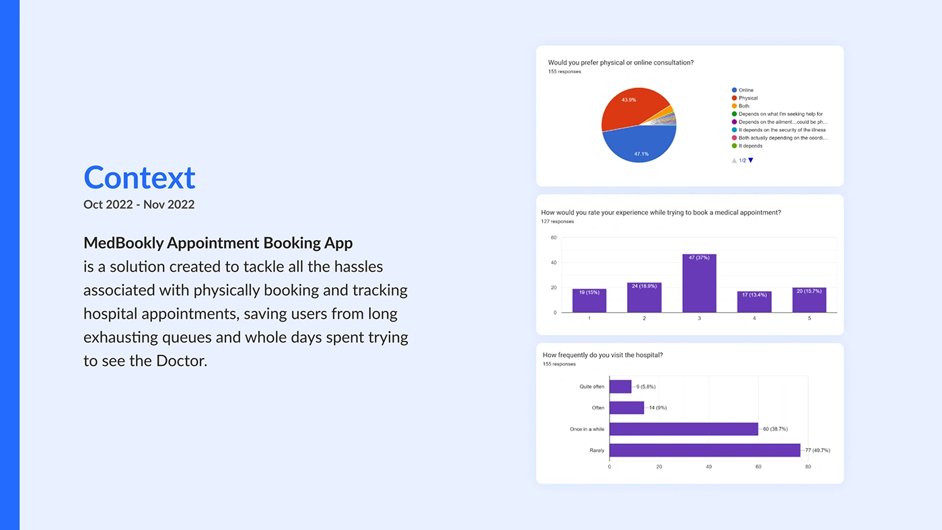Go to previous legend page with up arrow
This screenshot has height=530, width=942.
pos(734,160)
